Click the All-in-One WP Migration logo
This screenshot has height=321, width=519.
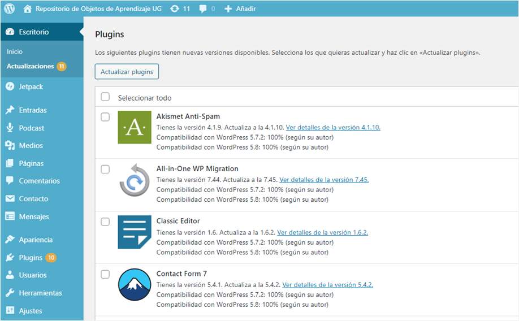(x=135, y=180)
